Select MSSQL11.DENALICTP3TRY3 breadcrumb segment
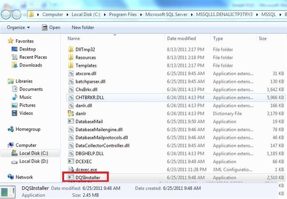Viewport: 287px width, 199px height. pyautogui.click(x=224, y=14)
